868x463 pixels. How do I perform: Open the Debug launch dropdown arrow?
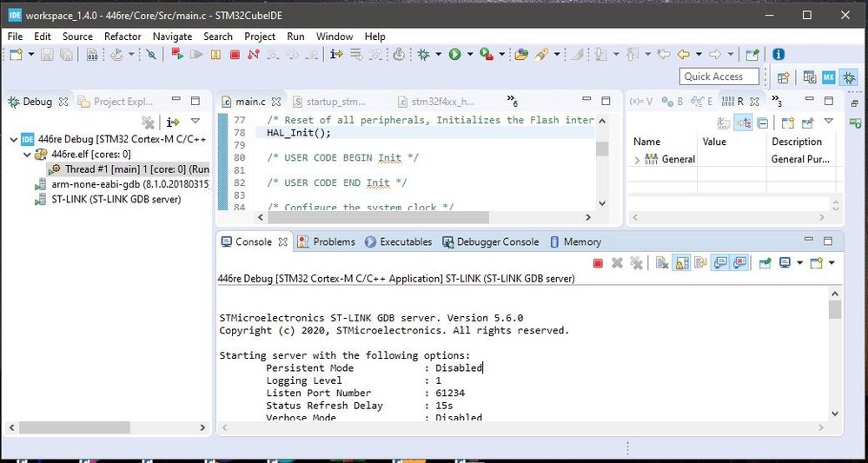pos(438,54)
